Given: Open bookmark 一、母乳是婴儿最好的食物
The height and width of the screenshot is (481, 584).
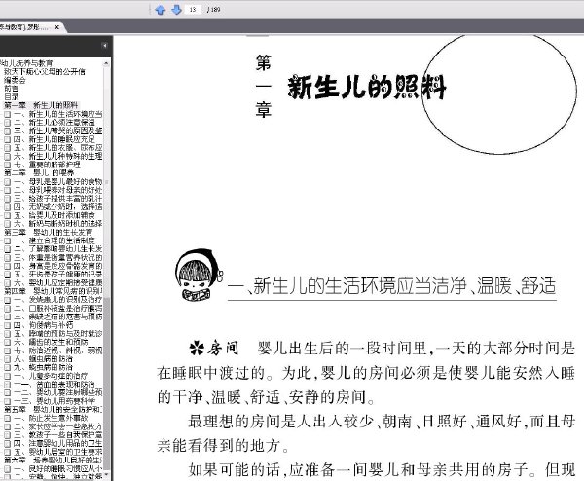Looking at the screenshot, I should (x=58, y=182).
